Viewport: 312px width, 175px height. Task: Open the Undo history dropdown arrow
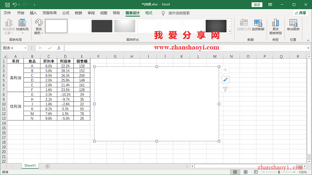pos(19,5)
